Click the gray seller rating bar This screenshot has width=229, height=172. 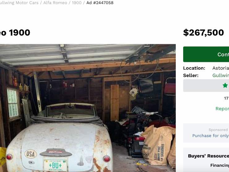206,86
